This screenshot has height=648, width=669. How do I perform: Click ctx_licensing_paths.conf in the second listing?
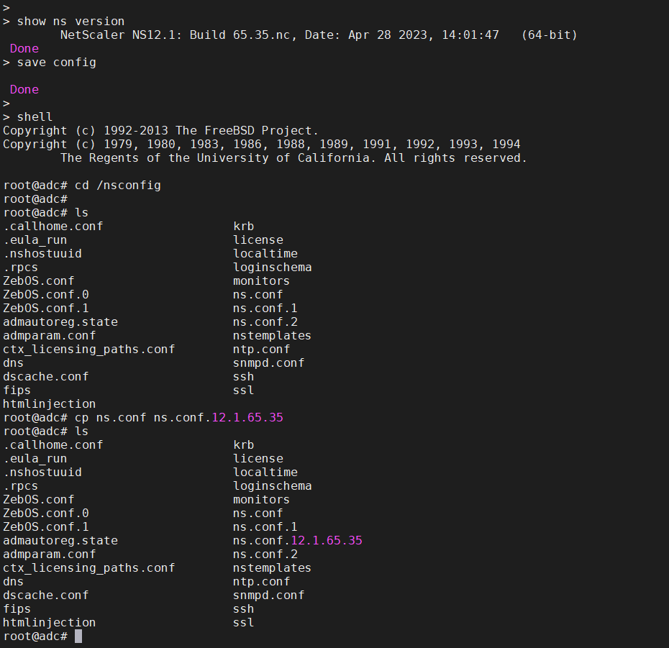coord(88,567)
